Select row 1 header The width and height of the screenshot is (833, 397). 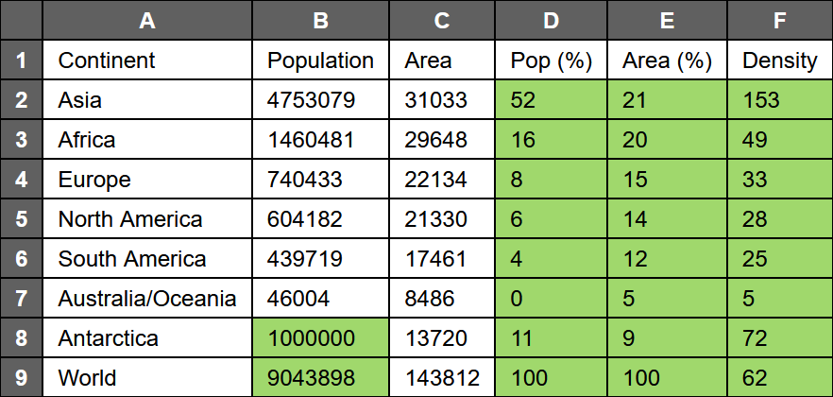(x=21, y=60)
